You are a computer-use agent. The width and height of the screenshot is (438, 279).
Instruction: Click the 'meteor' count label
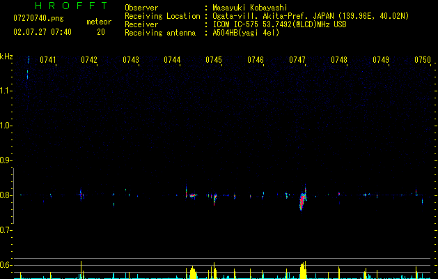tap(99, 22)
